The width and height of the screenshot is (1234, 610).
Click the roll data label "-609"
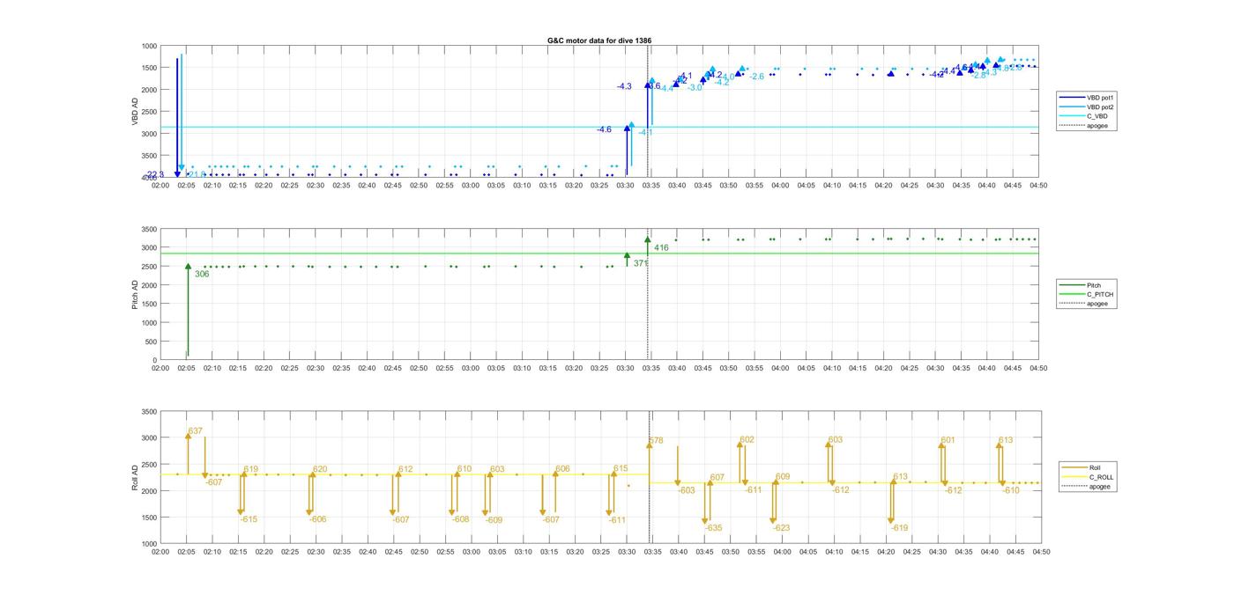494,520
